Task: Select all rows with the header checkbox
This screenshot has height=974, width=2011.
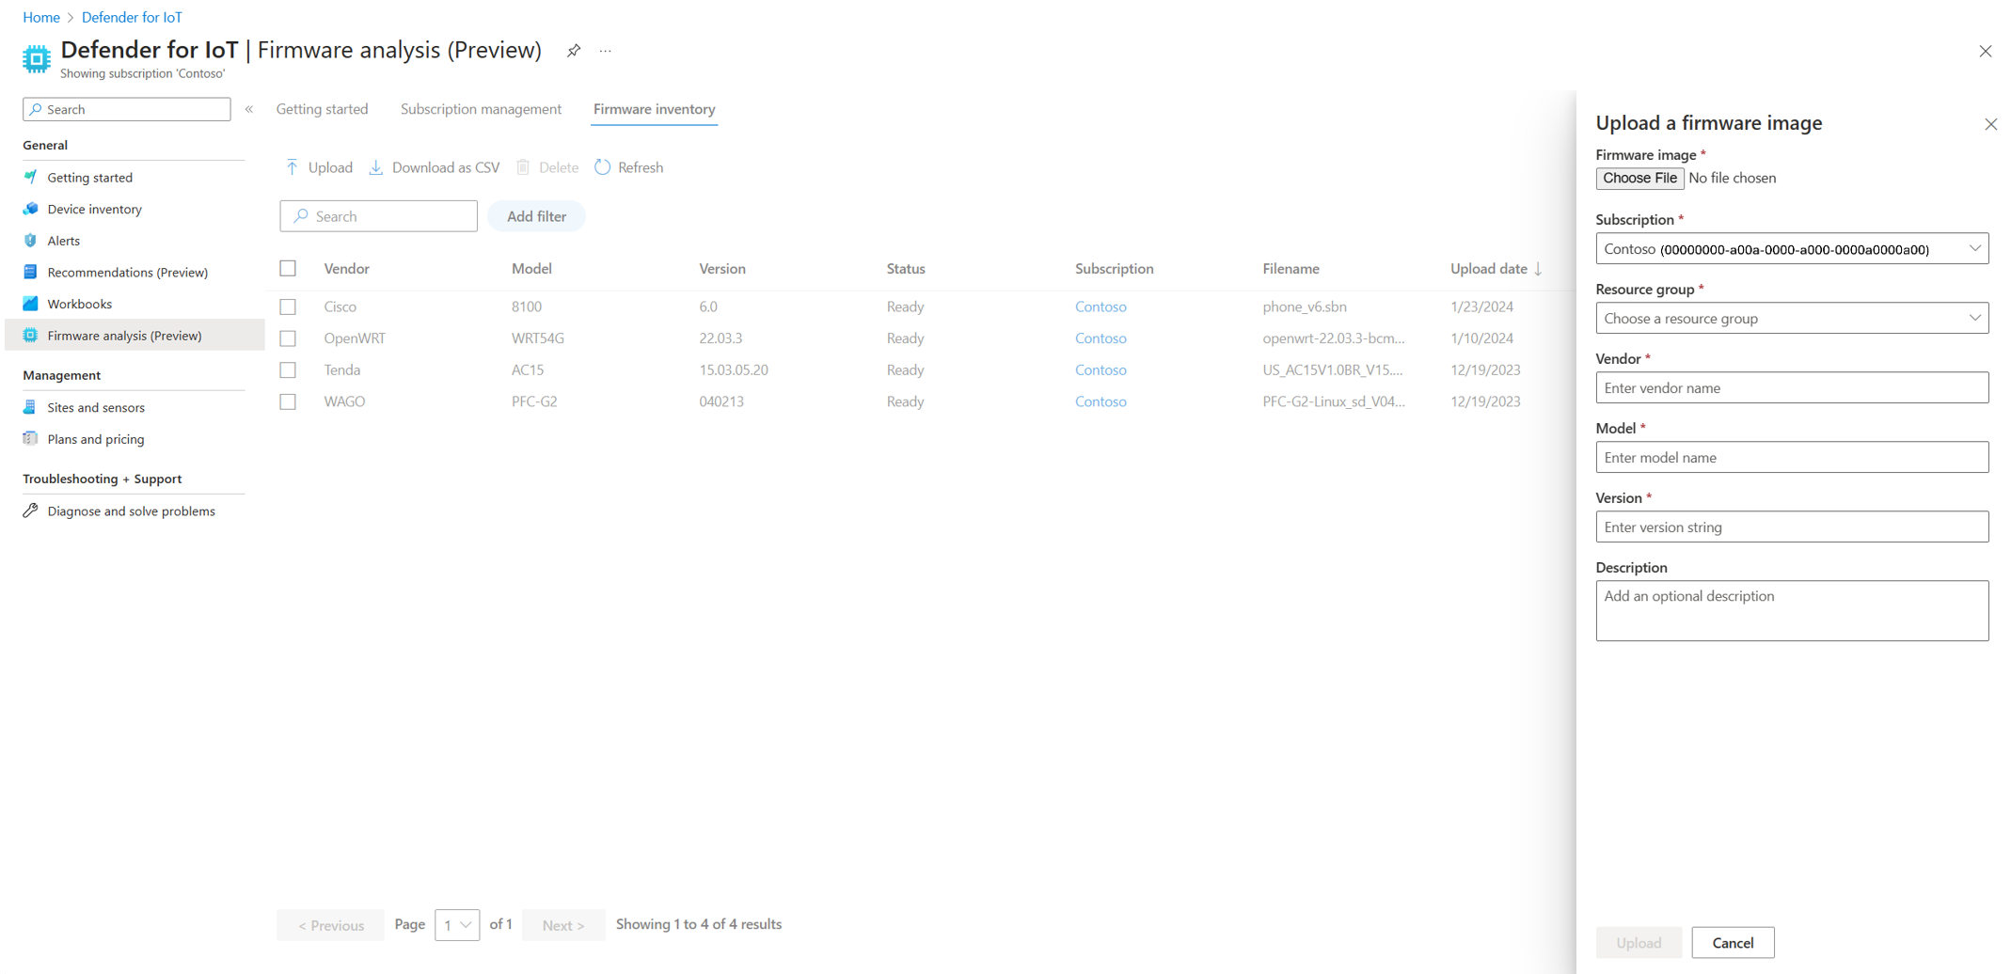Action: tap(288, 269)
